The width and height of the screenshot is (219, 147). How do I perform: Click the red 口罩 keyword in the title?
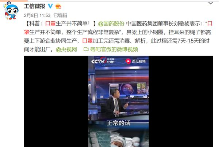(50, 23)
